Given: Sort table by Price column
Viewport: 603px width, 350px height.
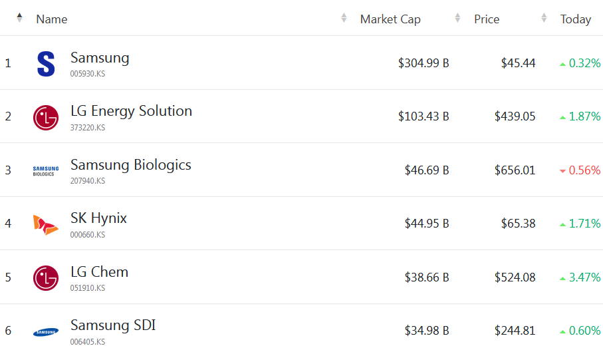Looking at the screenshot, I should (x=487, y=19).
